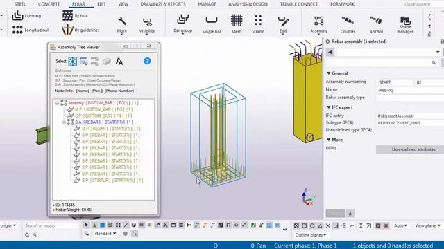Viewport: 444px width, 249px height.
Task: Toggle the crossed-square snap switch
Action: tap(296, 225)
